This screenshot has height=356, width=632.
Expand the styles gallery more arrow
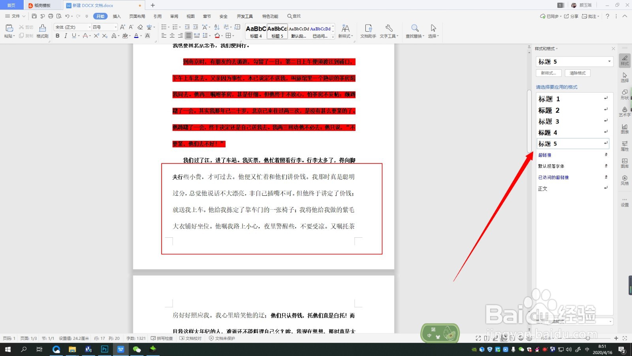coord(333,36)
